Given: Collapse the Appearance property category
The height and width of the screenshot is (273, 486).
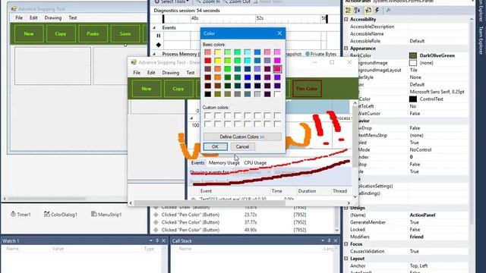Looking at the screenshot, I should pos(346,49).
